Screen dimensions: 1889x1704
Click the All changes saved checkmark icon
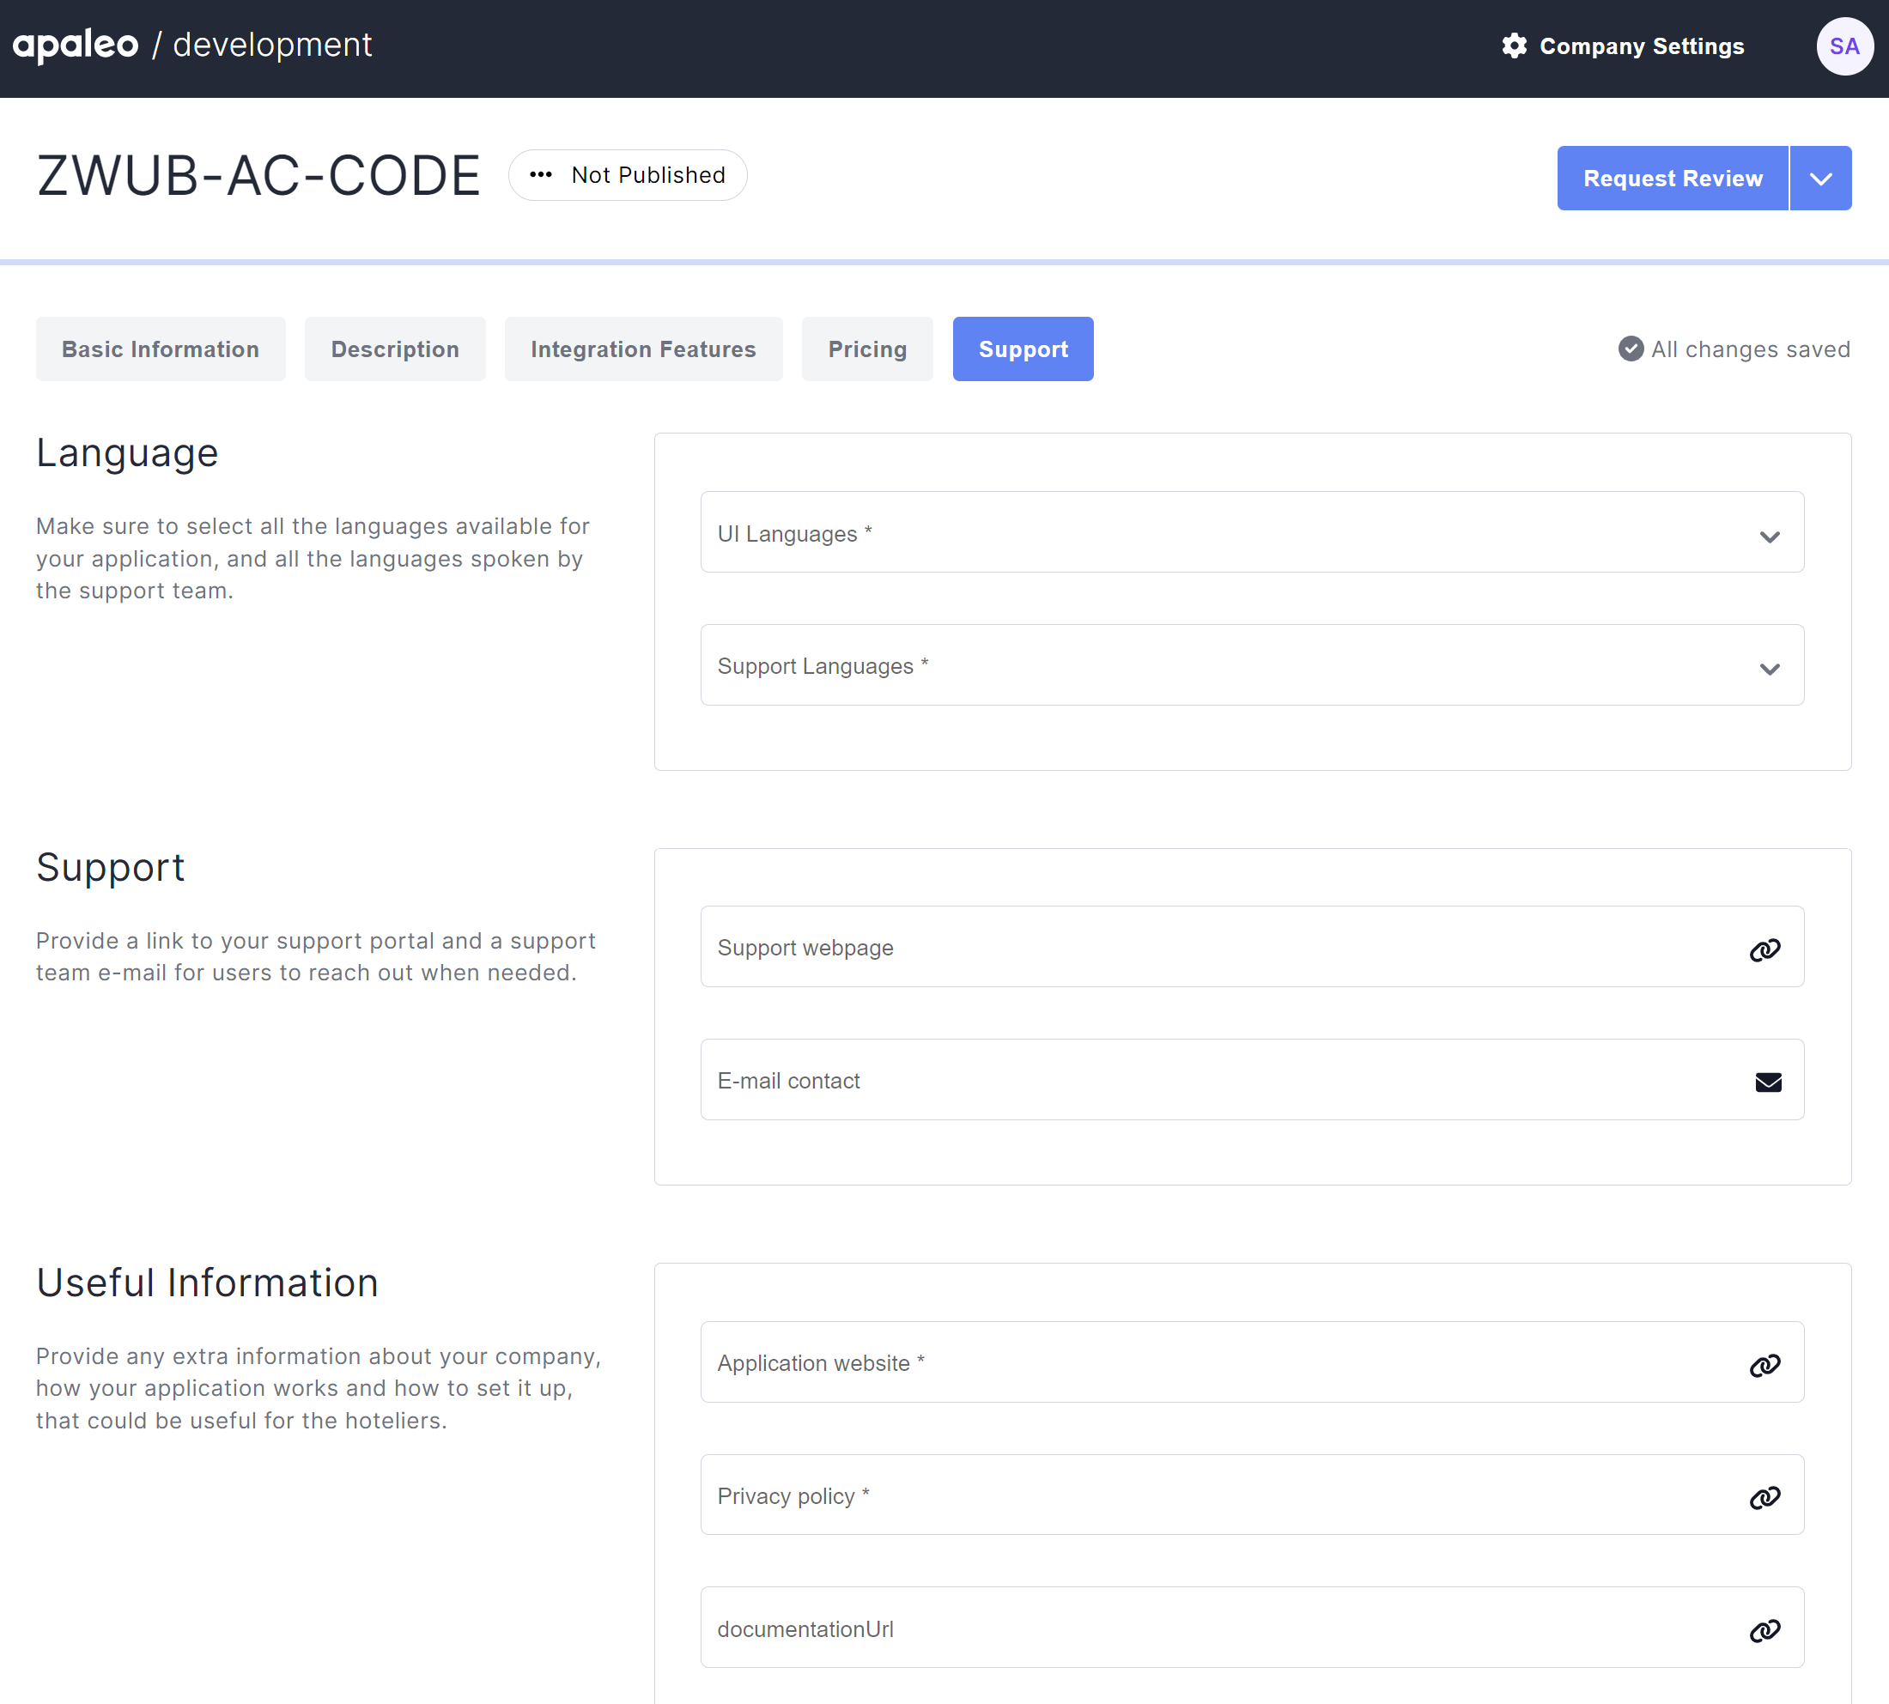[1631, 349]
